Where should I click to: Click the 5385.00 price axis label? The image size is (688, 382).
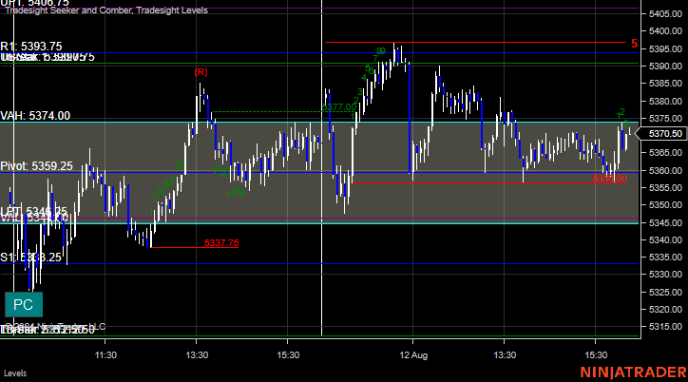(x=665, y=84)
